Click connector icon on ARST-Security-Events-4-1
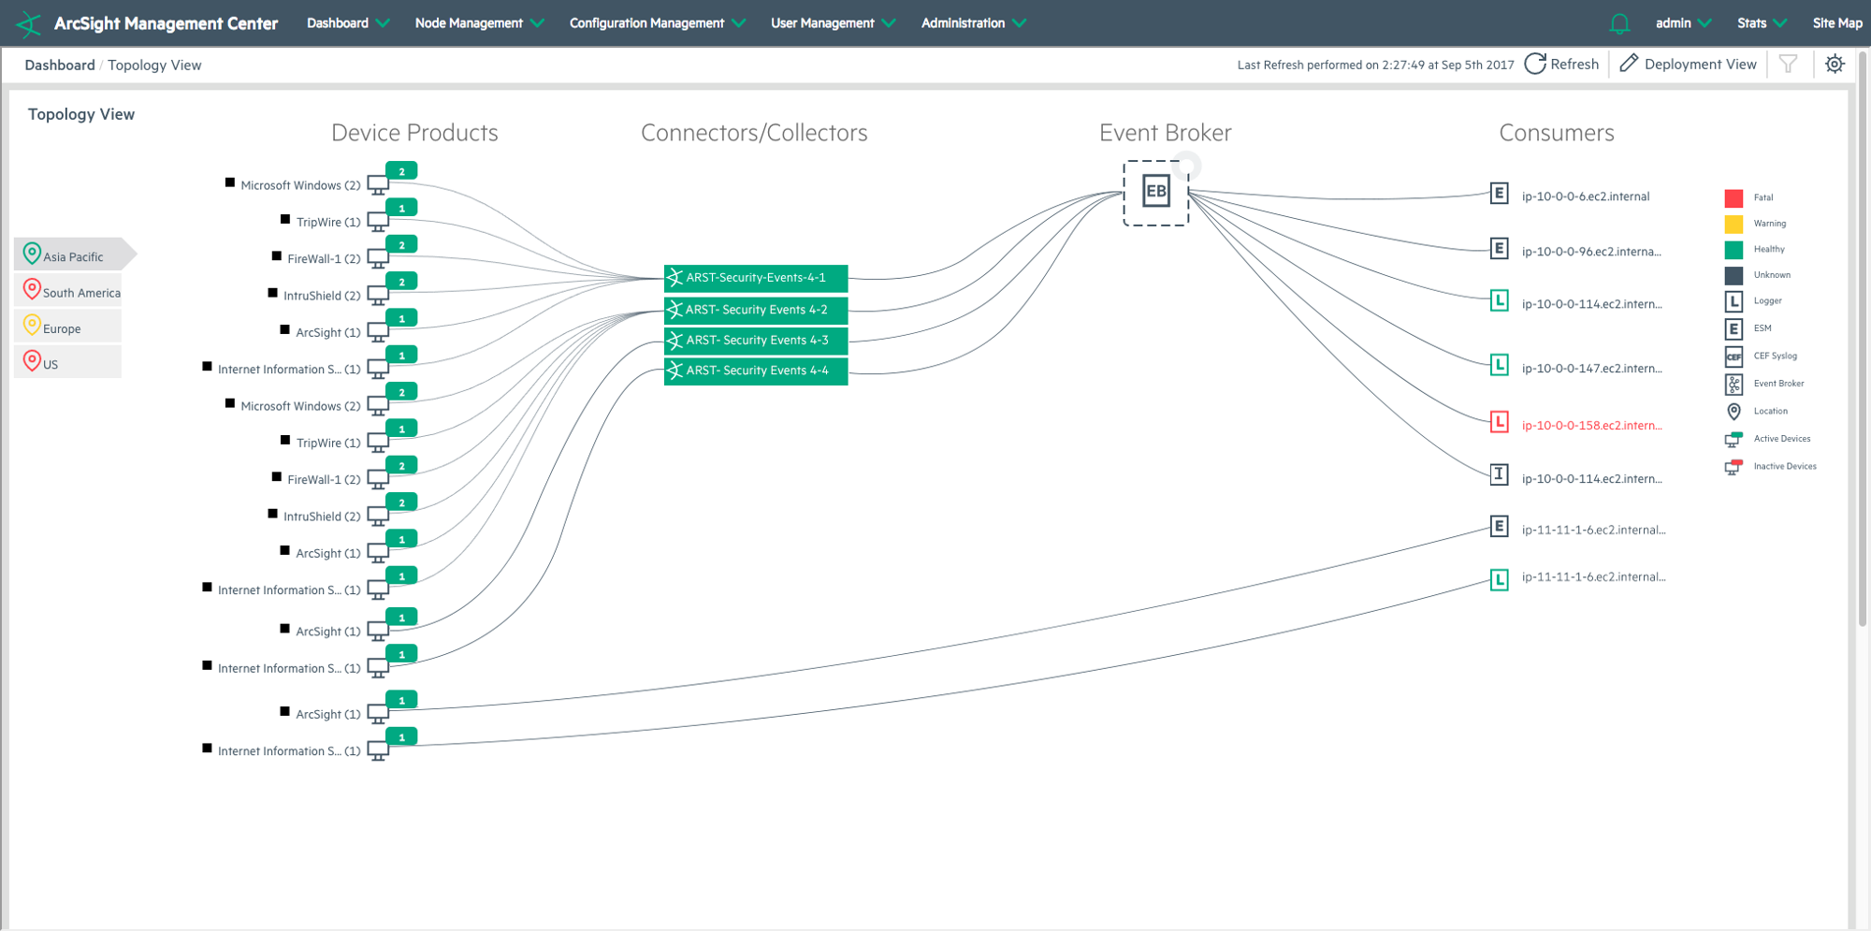Screen dimensions: 1871x931 tap(674, 278)
